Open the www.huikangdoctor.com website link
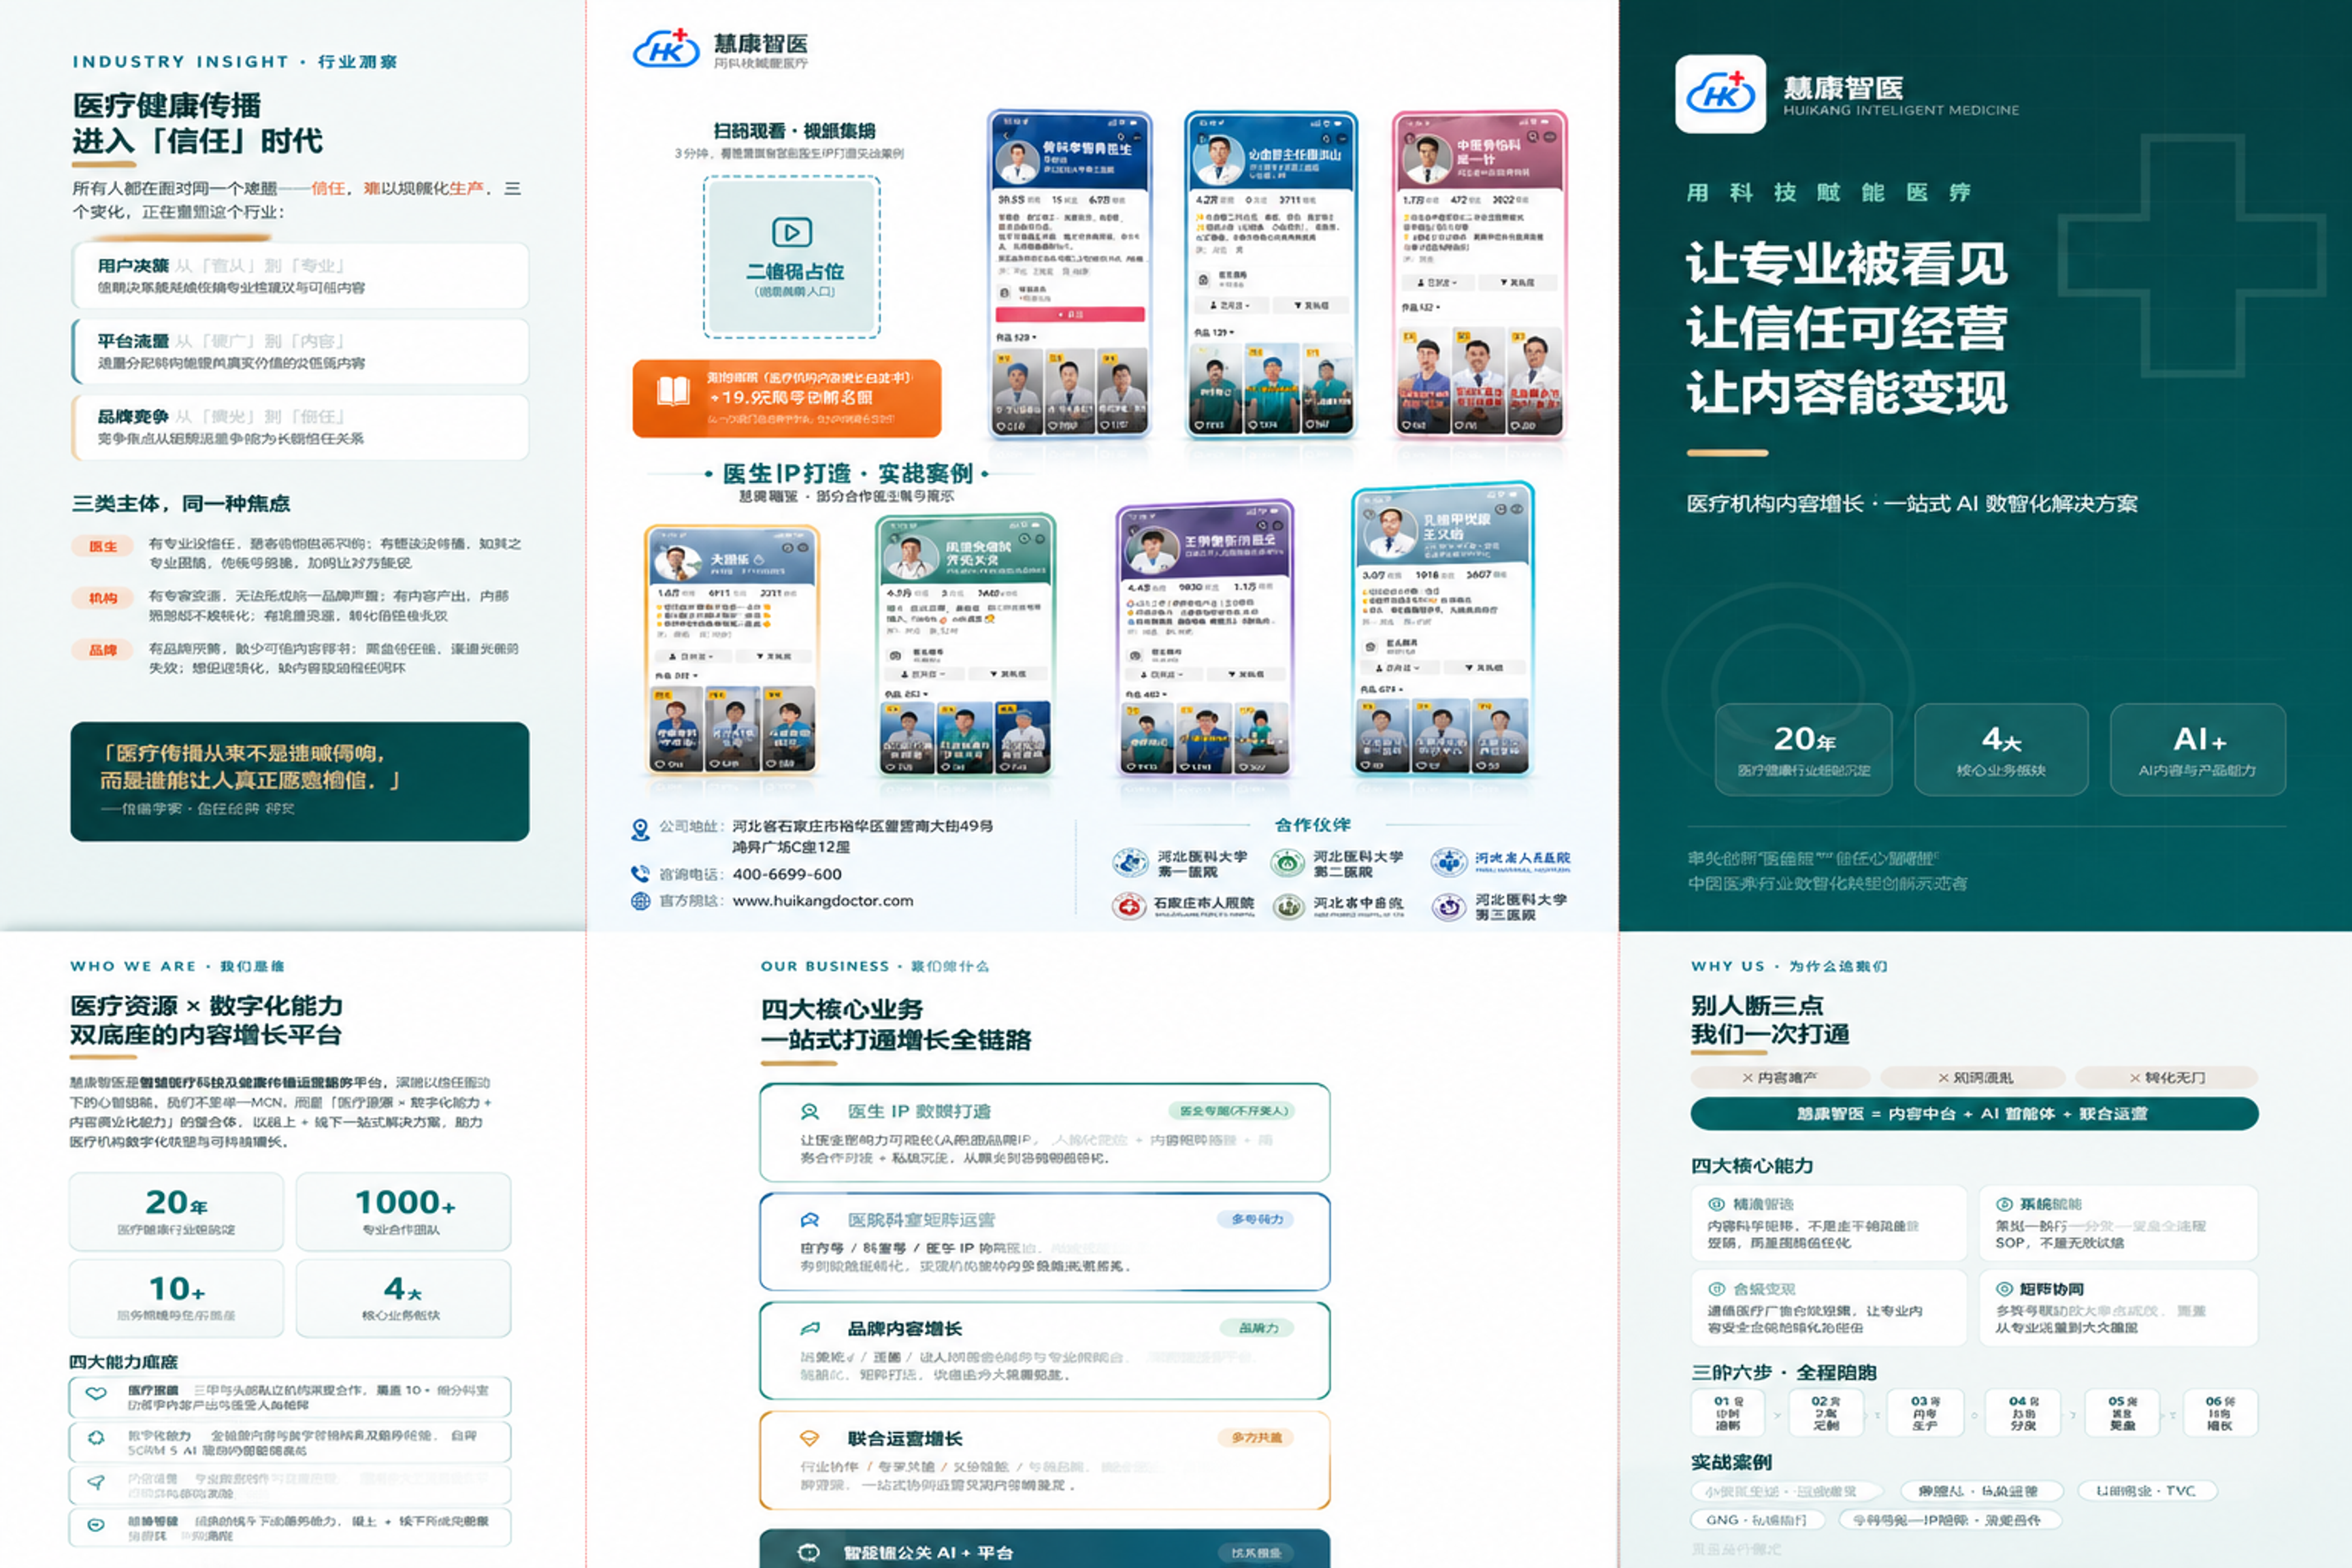The image size is (2352, 1568). pyautogui.click(x=822, y=901)
